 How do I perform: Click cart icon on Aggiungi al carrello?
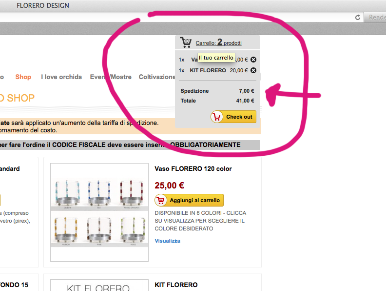161,200
